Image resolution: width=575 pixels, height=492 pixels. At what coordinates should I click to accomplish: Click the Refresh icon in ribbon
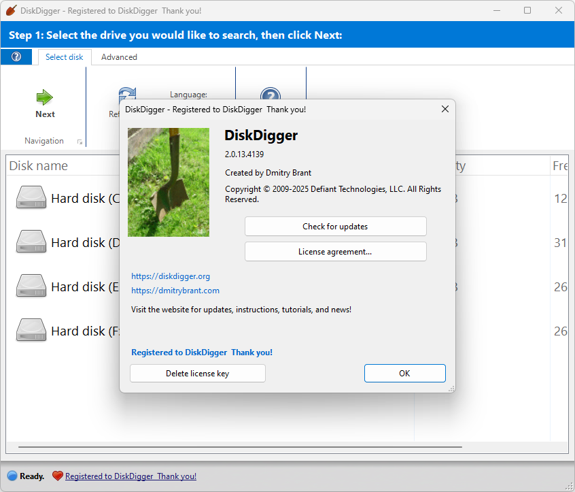[127, 94]
